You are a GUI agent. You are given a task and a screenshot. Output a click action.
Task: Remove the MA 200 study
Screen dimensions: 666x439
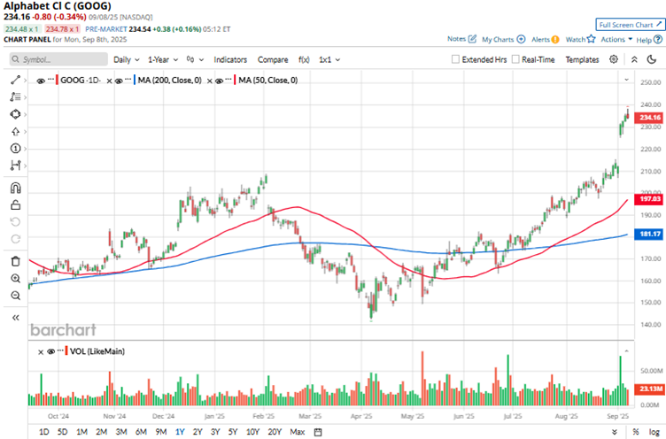pyautogui.click(x=109, y=81)
